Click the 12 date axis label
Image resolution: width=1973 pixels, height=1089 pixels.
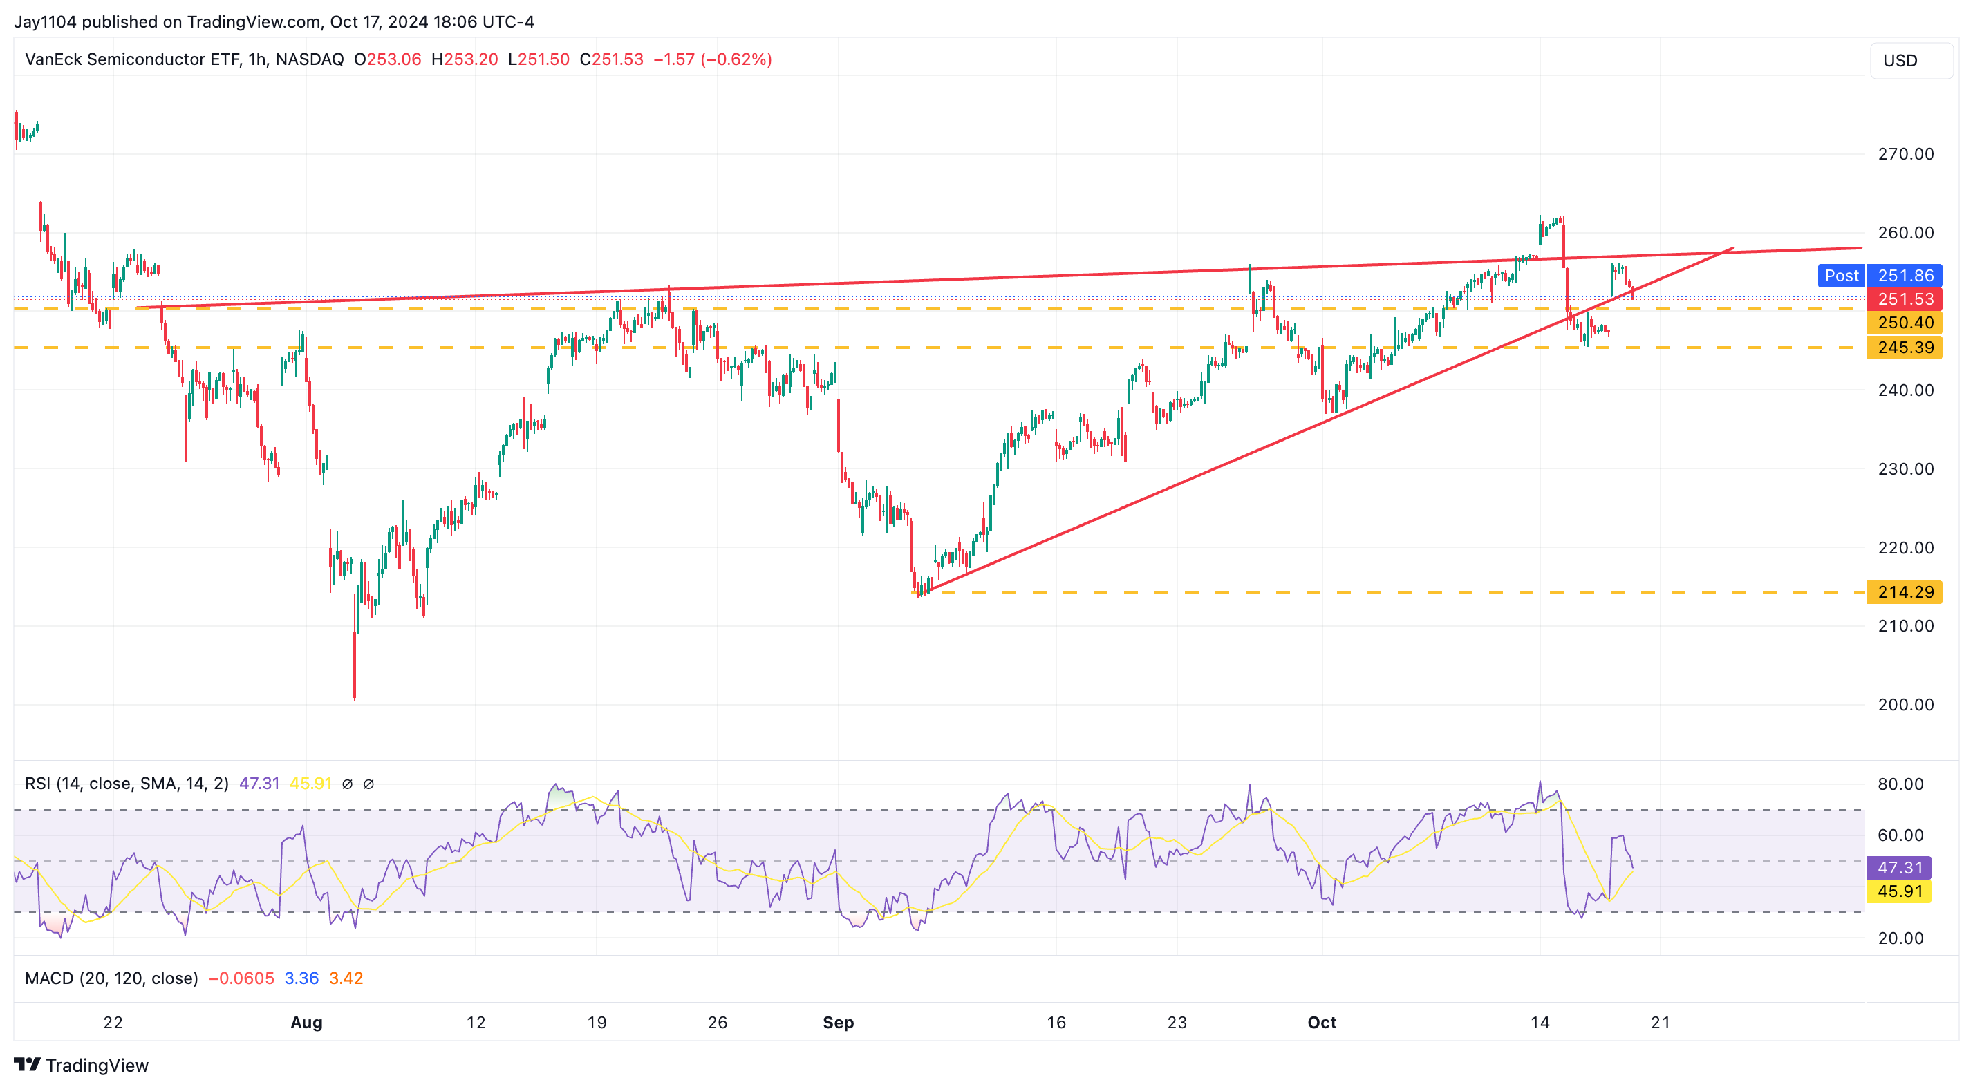(x=476, y=1023)
